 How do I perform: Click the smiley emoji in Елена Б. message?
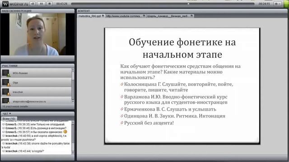coord(65,132)
